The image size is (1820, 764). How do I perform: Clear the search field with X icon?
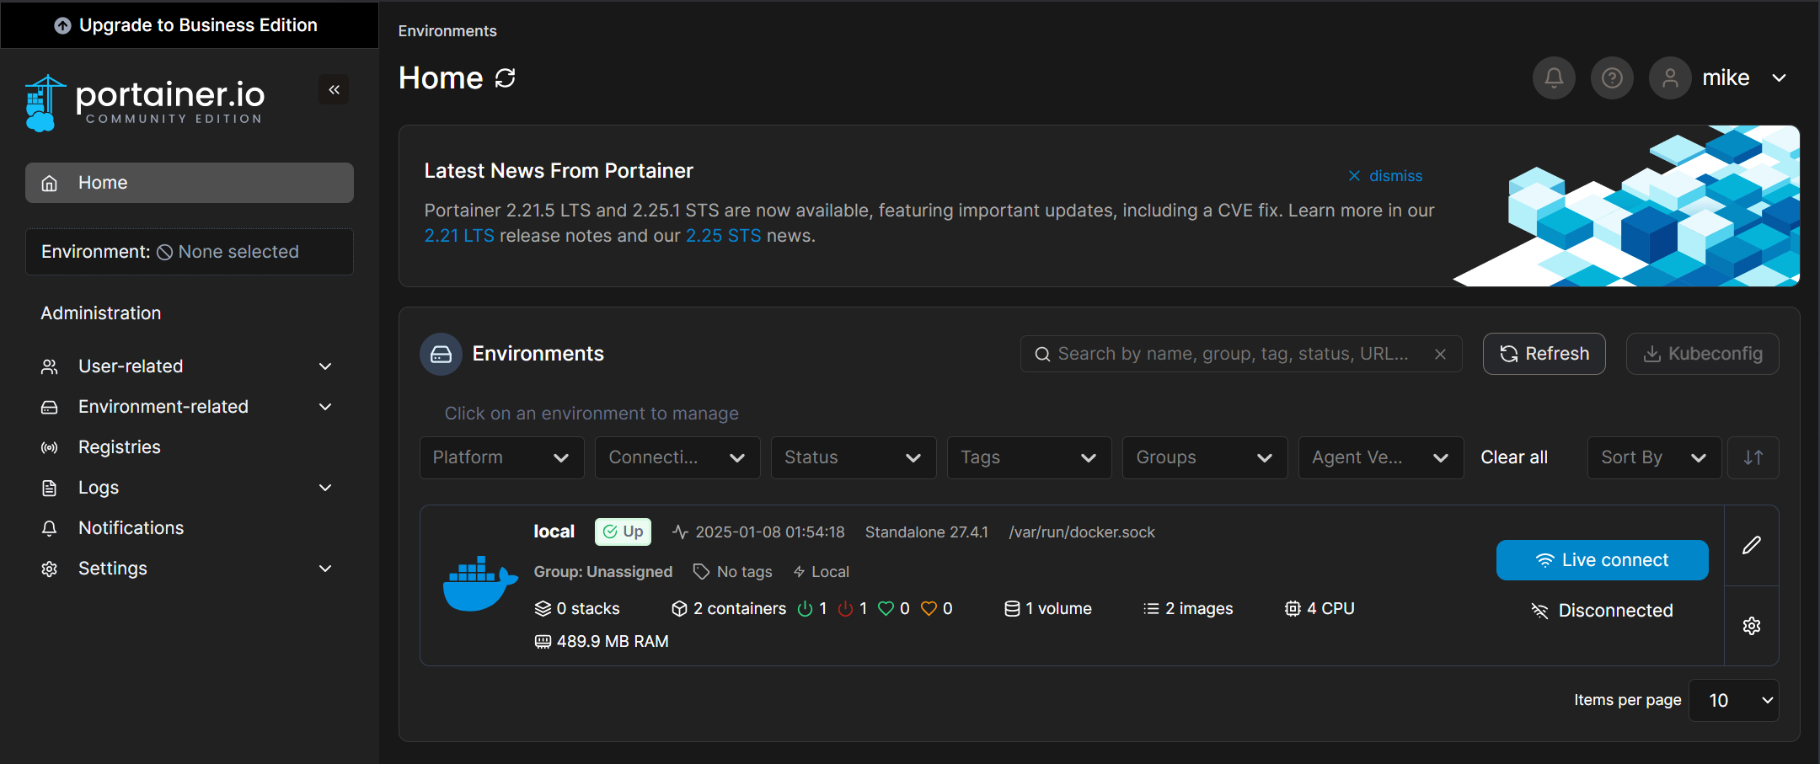coord(1441,354)
